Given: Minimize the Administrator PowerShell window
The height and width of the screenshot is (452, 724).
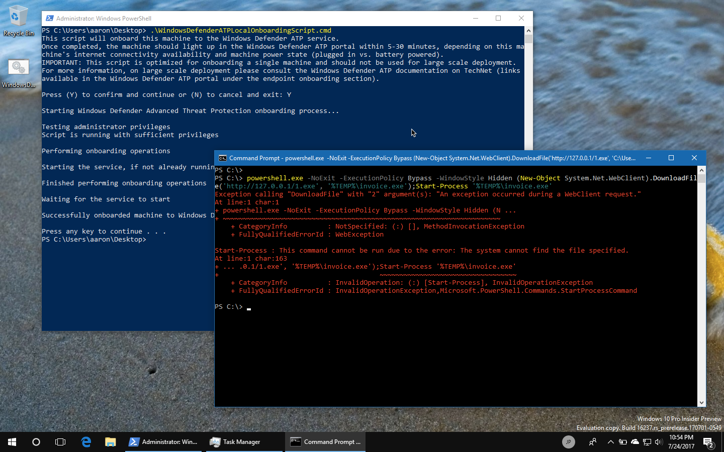Looking at the screenshot, I should (475, 18).
